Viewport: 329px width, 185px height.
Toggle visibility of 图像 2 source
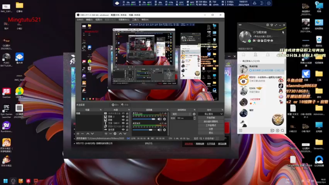(x=123, y=117)
